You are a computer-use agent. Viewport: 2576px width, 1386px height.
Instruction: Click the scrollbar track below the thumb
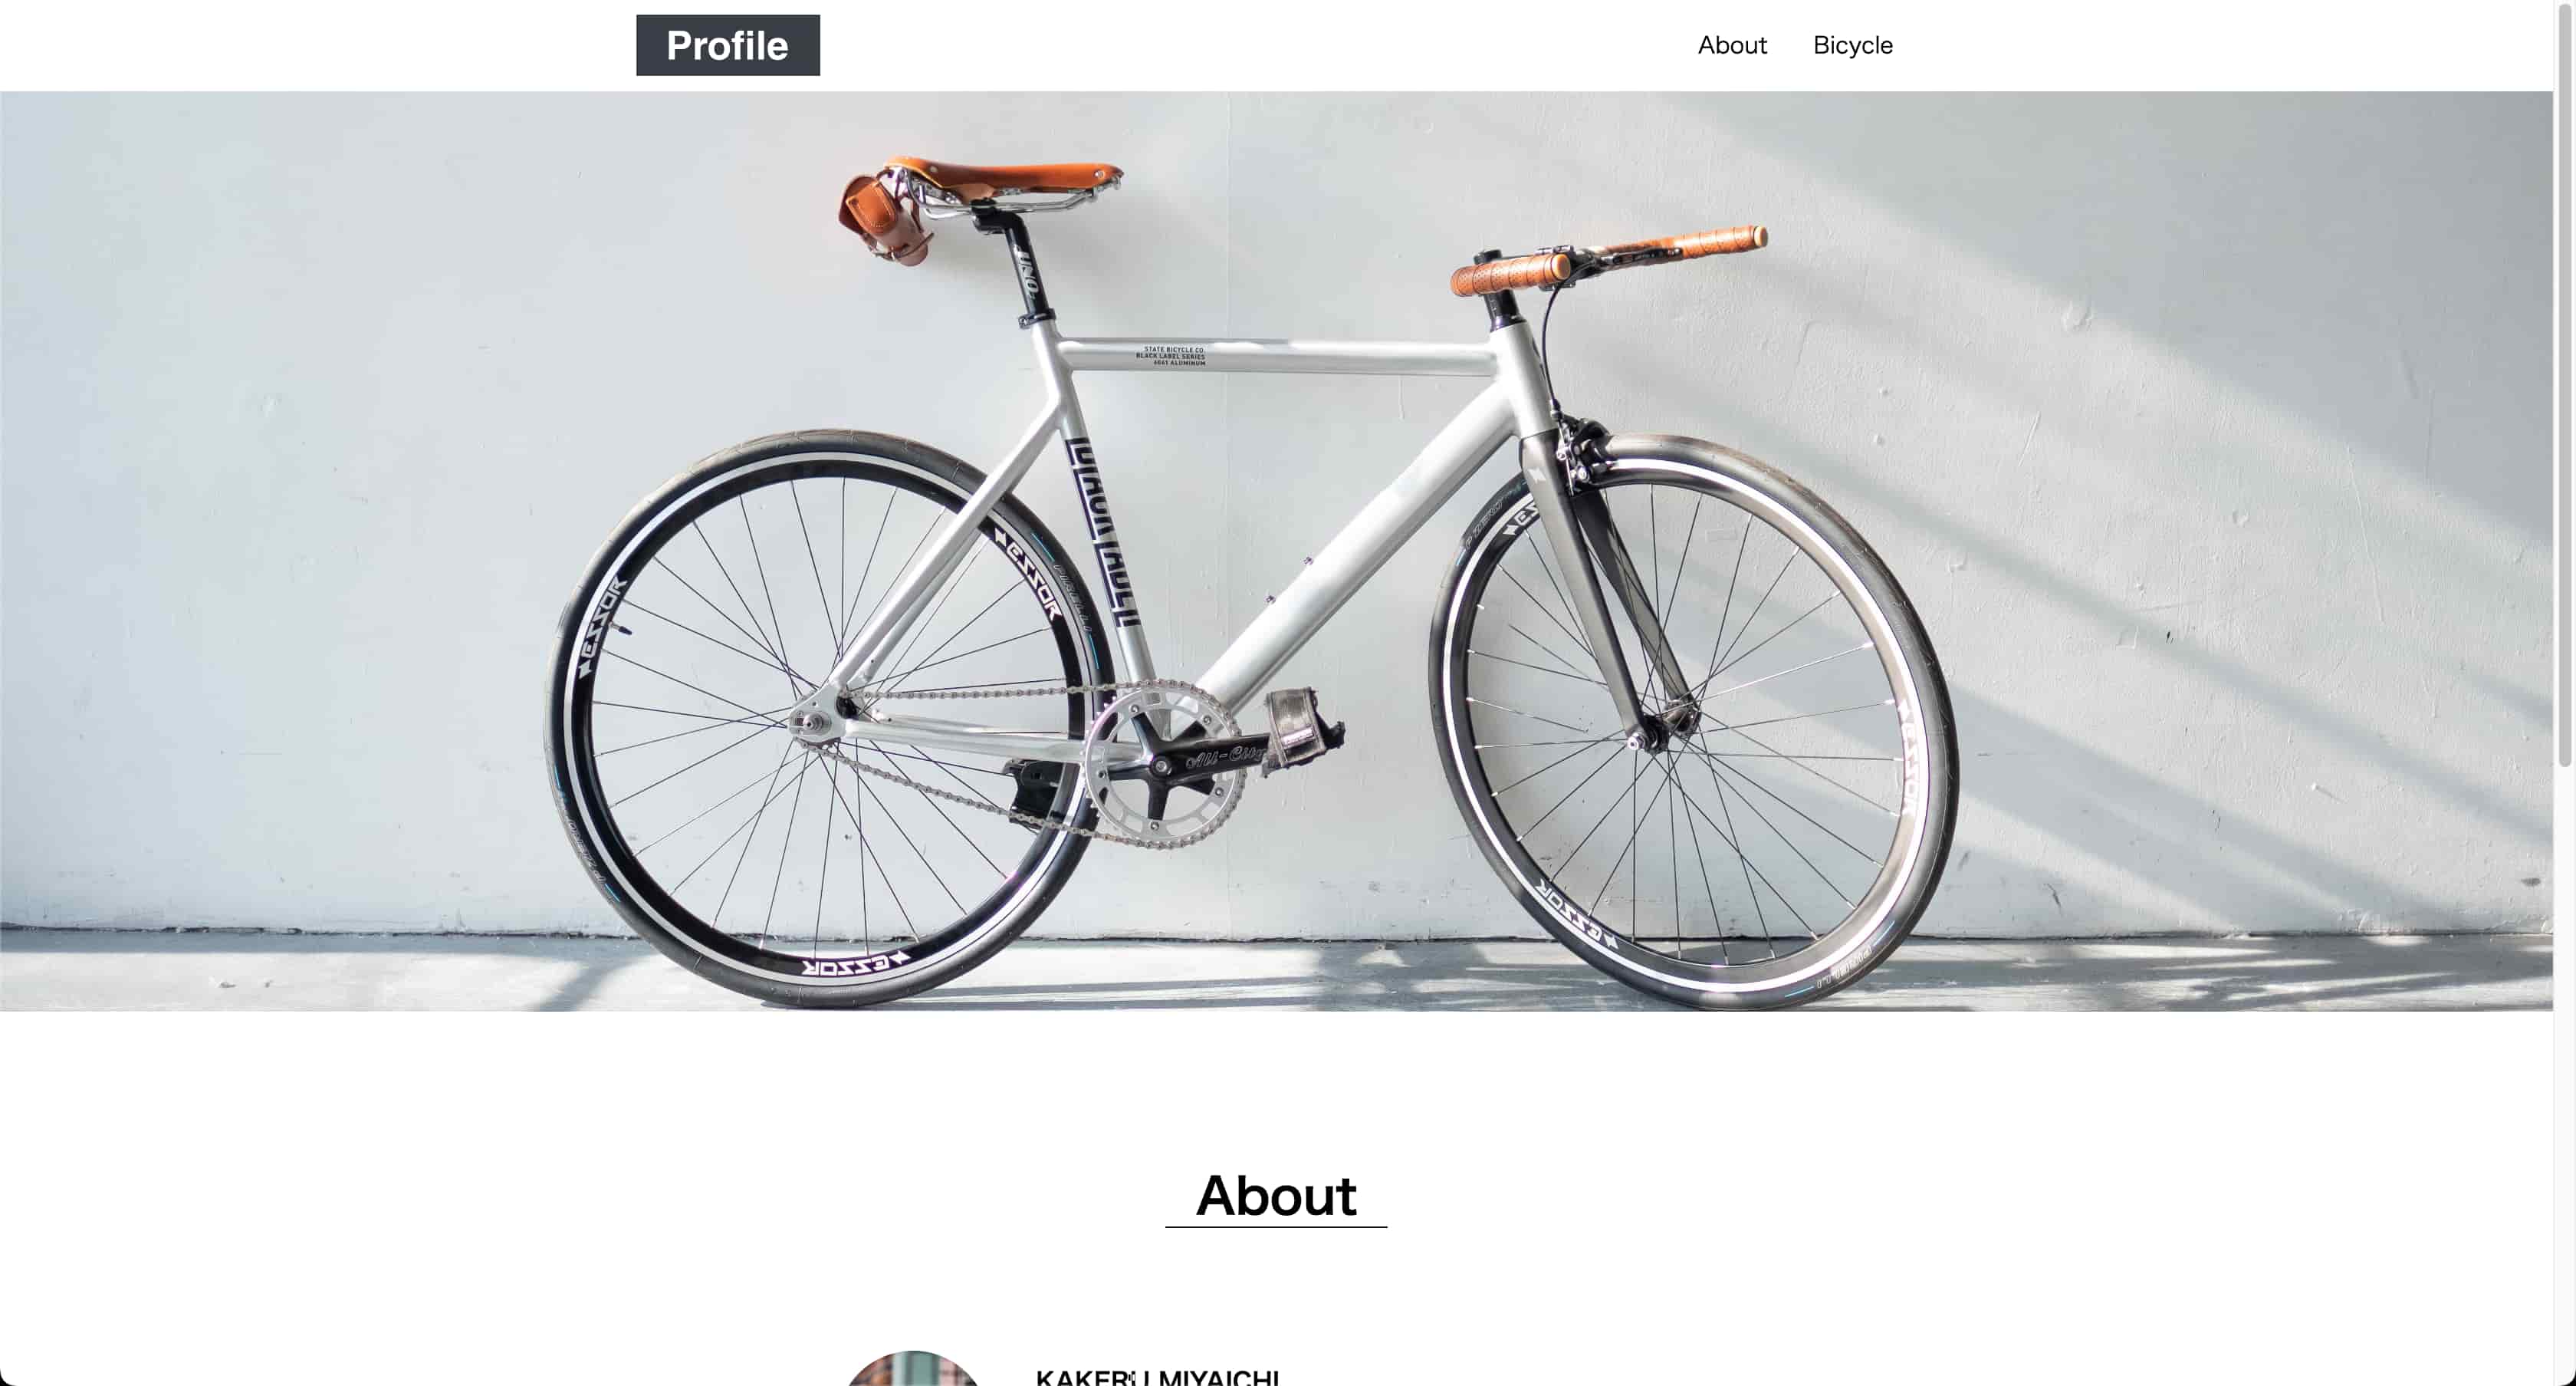coord(2565,1071)
